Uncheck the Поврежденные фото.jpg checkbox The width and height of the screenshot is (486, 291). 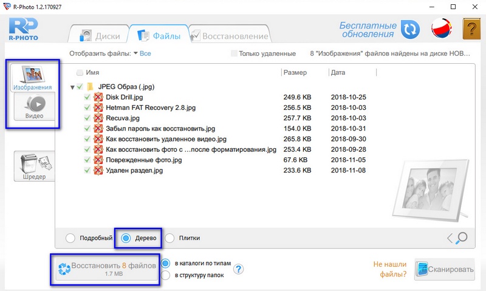87,160
